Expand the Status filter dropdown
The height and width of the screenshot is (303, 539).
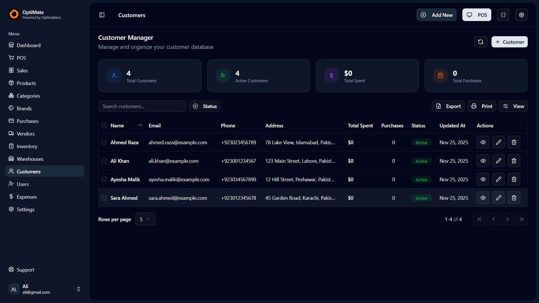(205, 106)
